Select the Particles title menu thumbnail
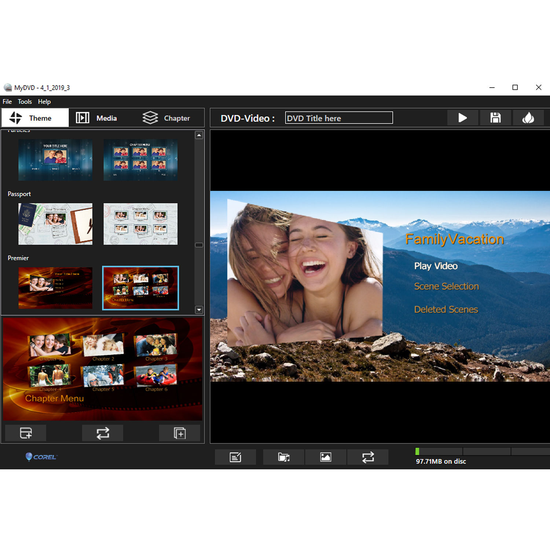This screenshot has height=550, width=550. click(55, 160)
